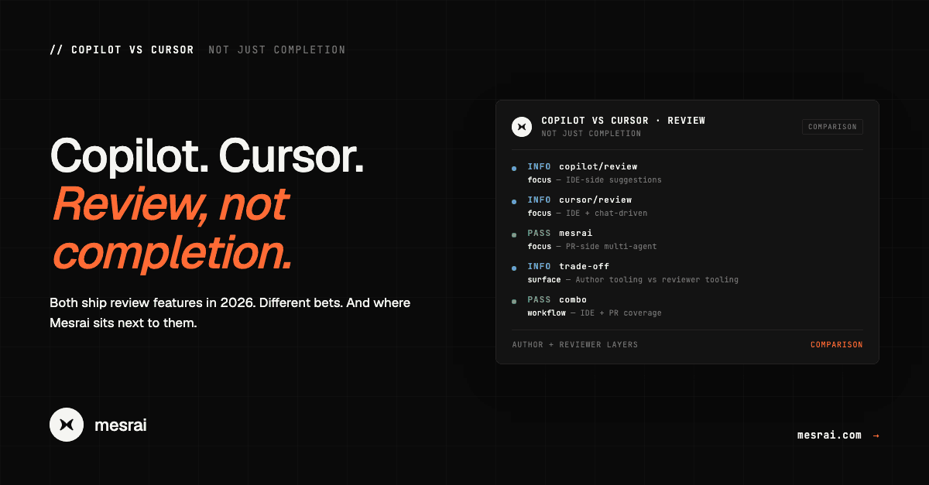Click the 'mesrai' PASS row text
The width and height of the screenshot is (929, 485).
click(575, 233)
